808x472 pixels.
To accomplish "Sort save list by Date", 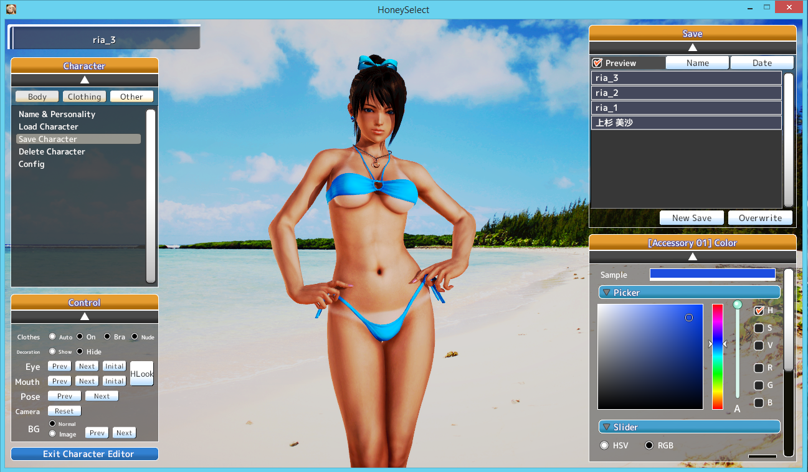I will click(x=762, y=63).
